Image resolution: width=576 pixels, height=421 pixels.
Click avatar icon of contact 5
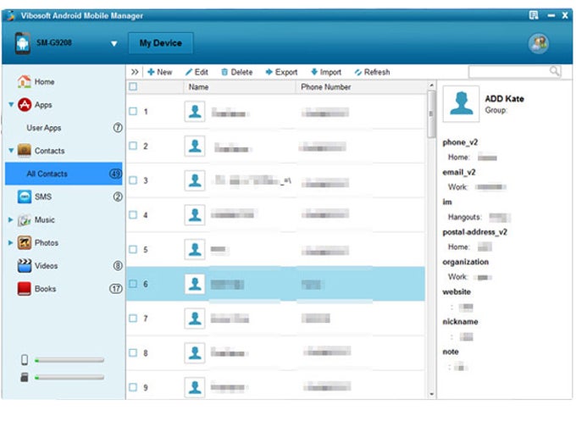(195, 249)
